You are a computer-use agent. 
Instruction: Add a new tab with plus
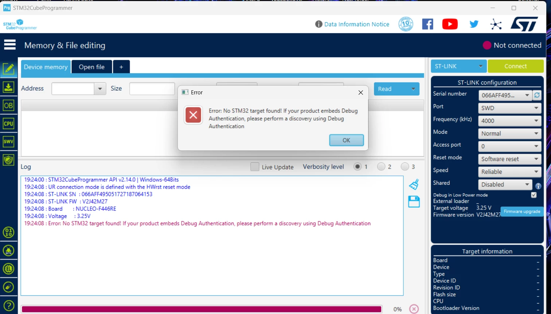pyautogui.click(x=121, y=67)
